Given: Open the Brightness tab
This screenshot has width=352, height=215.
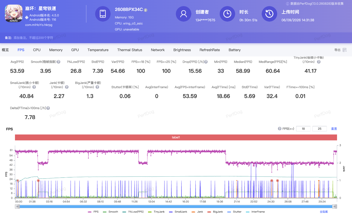Looking at the screenshot, I should [x=182, y=50].
